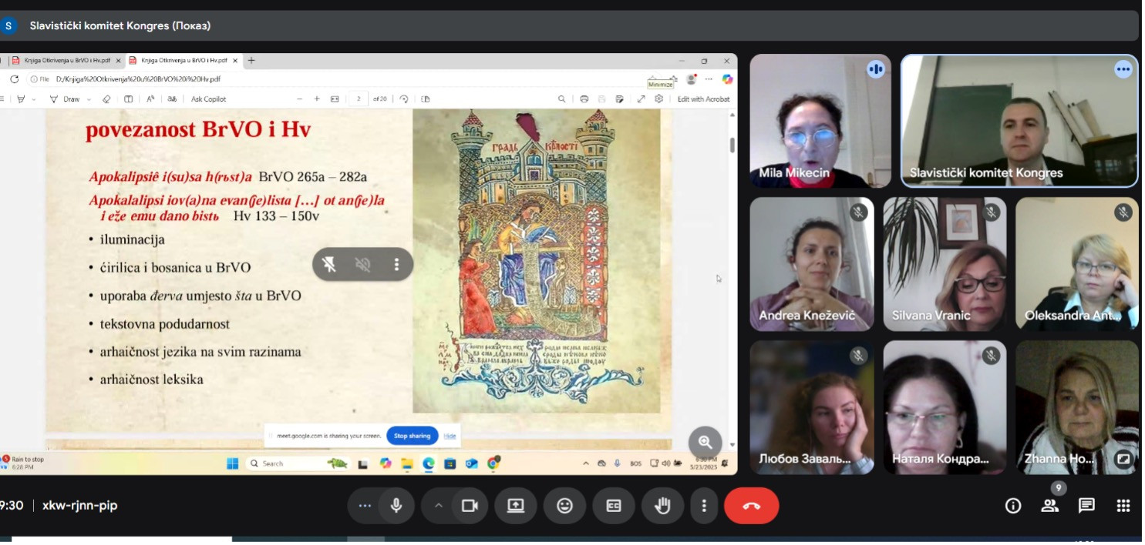Click the PDF vertical scrollbar
This screenshot has height=545, width=1145.
pos(732,146)
